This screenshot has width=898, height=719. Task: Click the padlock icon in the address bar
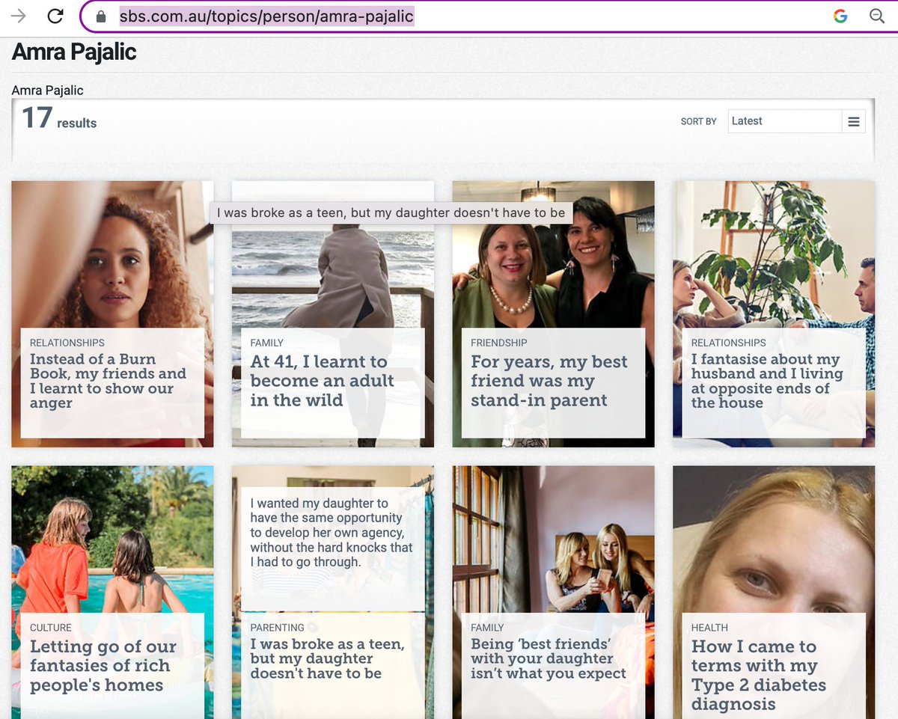click(x=100, y=15)
